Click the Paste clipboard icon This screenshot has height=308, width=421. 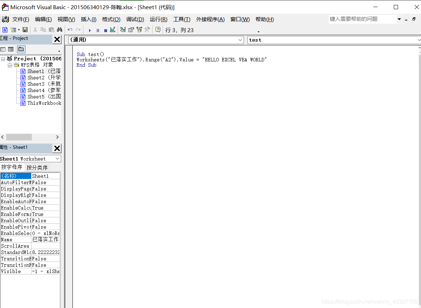coord(52,30)
